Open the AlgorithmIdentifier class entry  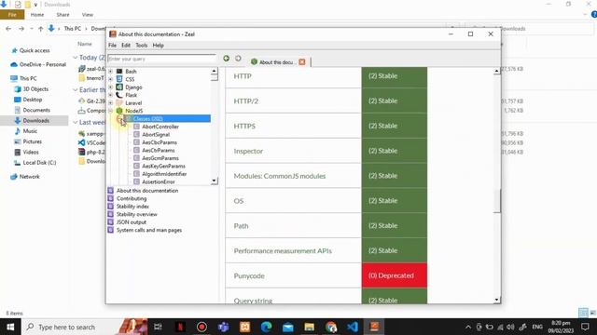coord(164,174)
